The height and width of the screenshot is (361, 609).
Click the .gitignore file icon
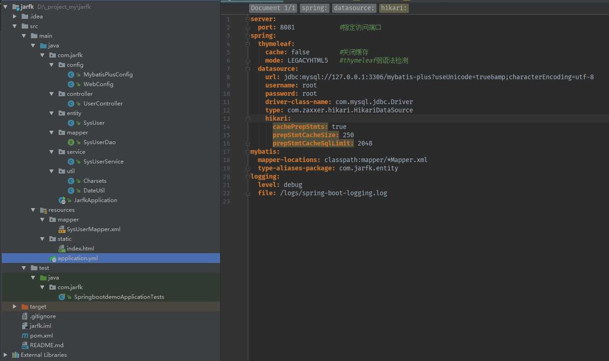coord(25,316)
